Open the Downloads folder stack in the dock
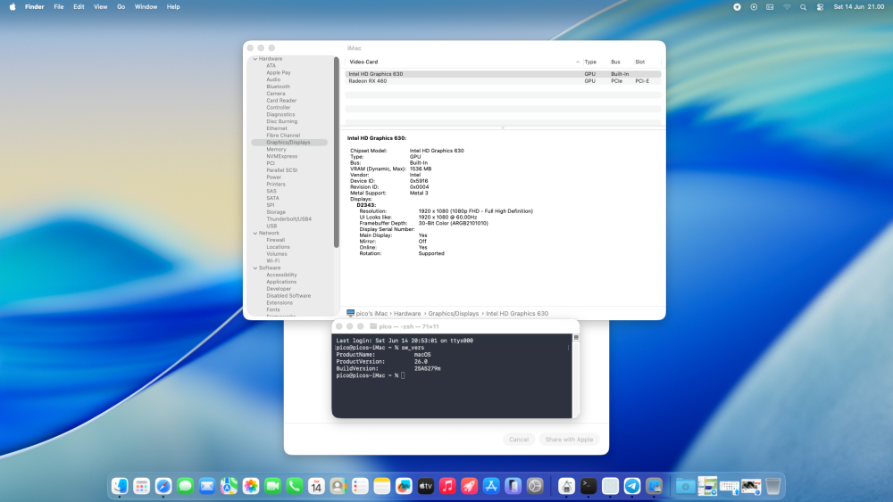The width and height of the screenshot is (893, 502). tap(685, 486)
